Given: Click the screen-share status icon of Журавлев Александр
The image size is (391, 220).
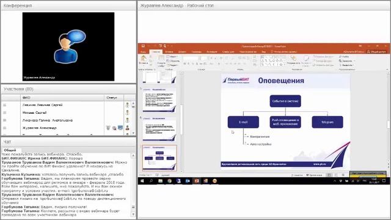Looking at the screenshot, I should [120, 128].
